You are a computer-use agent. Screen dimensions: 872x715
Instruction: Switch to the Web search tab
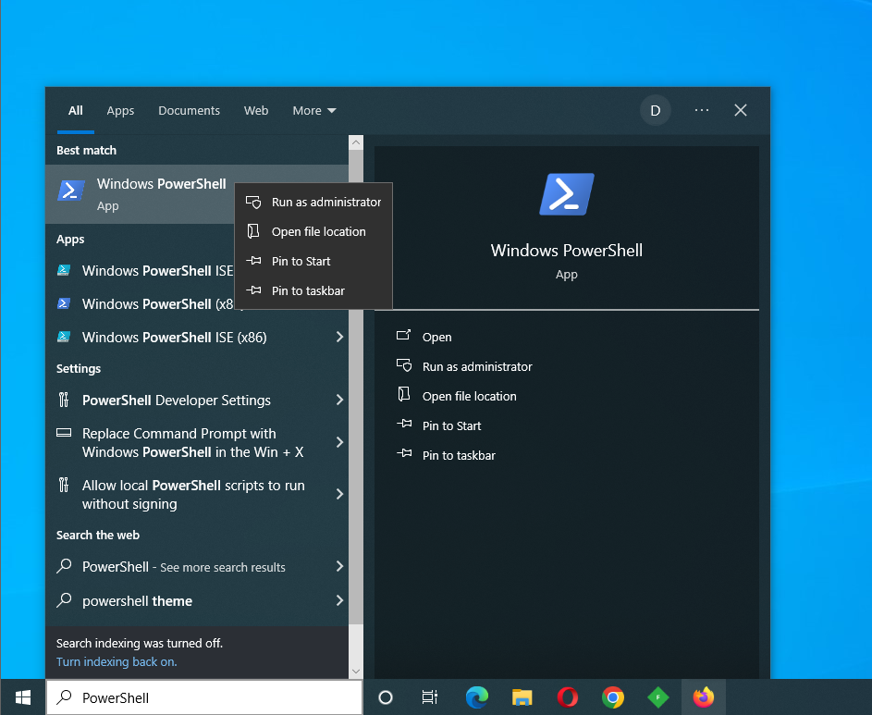[x=256, y=110]
